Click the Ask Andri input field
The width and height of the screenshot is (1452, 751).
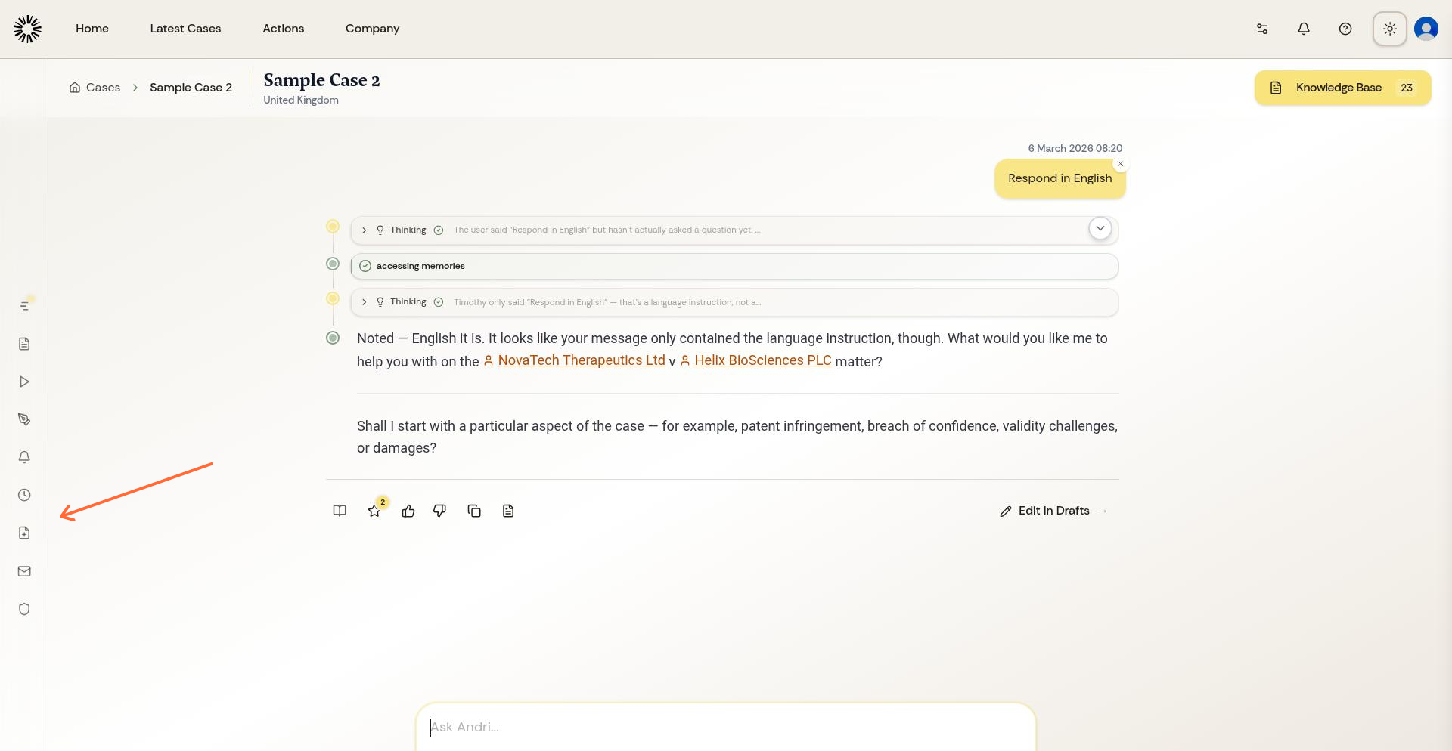(724, 727)
